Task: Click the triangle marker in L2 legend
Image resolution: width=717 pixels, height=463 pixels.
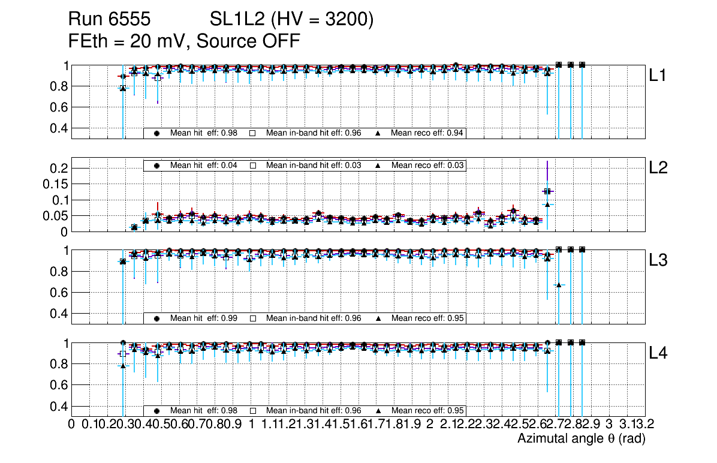Action: pyautogui.click(x=378, y=166)
